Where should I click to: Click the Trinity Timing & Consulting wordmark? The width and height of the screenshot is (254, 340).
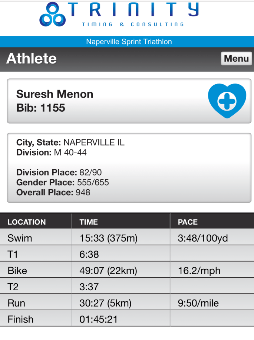pos(133,14)
